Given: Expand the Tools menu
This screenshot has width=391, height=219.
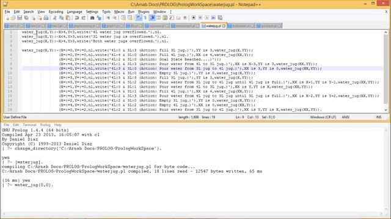Looking at the screenshot, I should [x=106, y=12].
